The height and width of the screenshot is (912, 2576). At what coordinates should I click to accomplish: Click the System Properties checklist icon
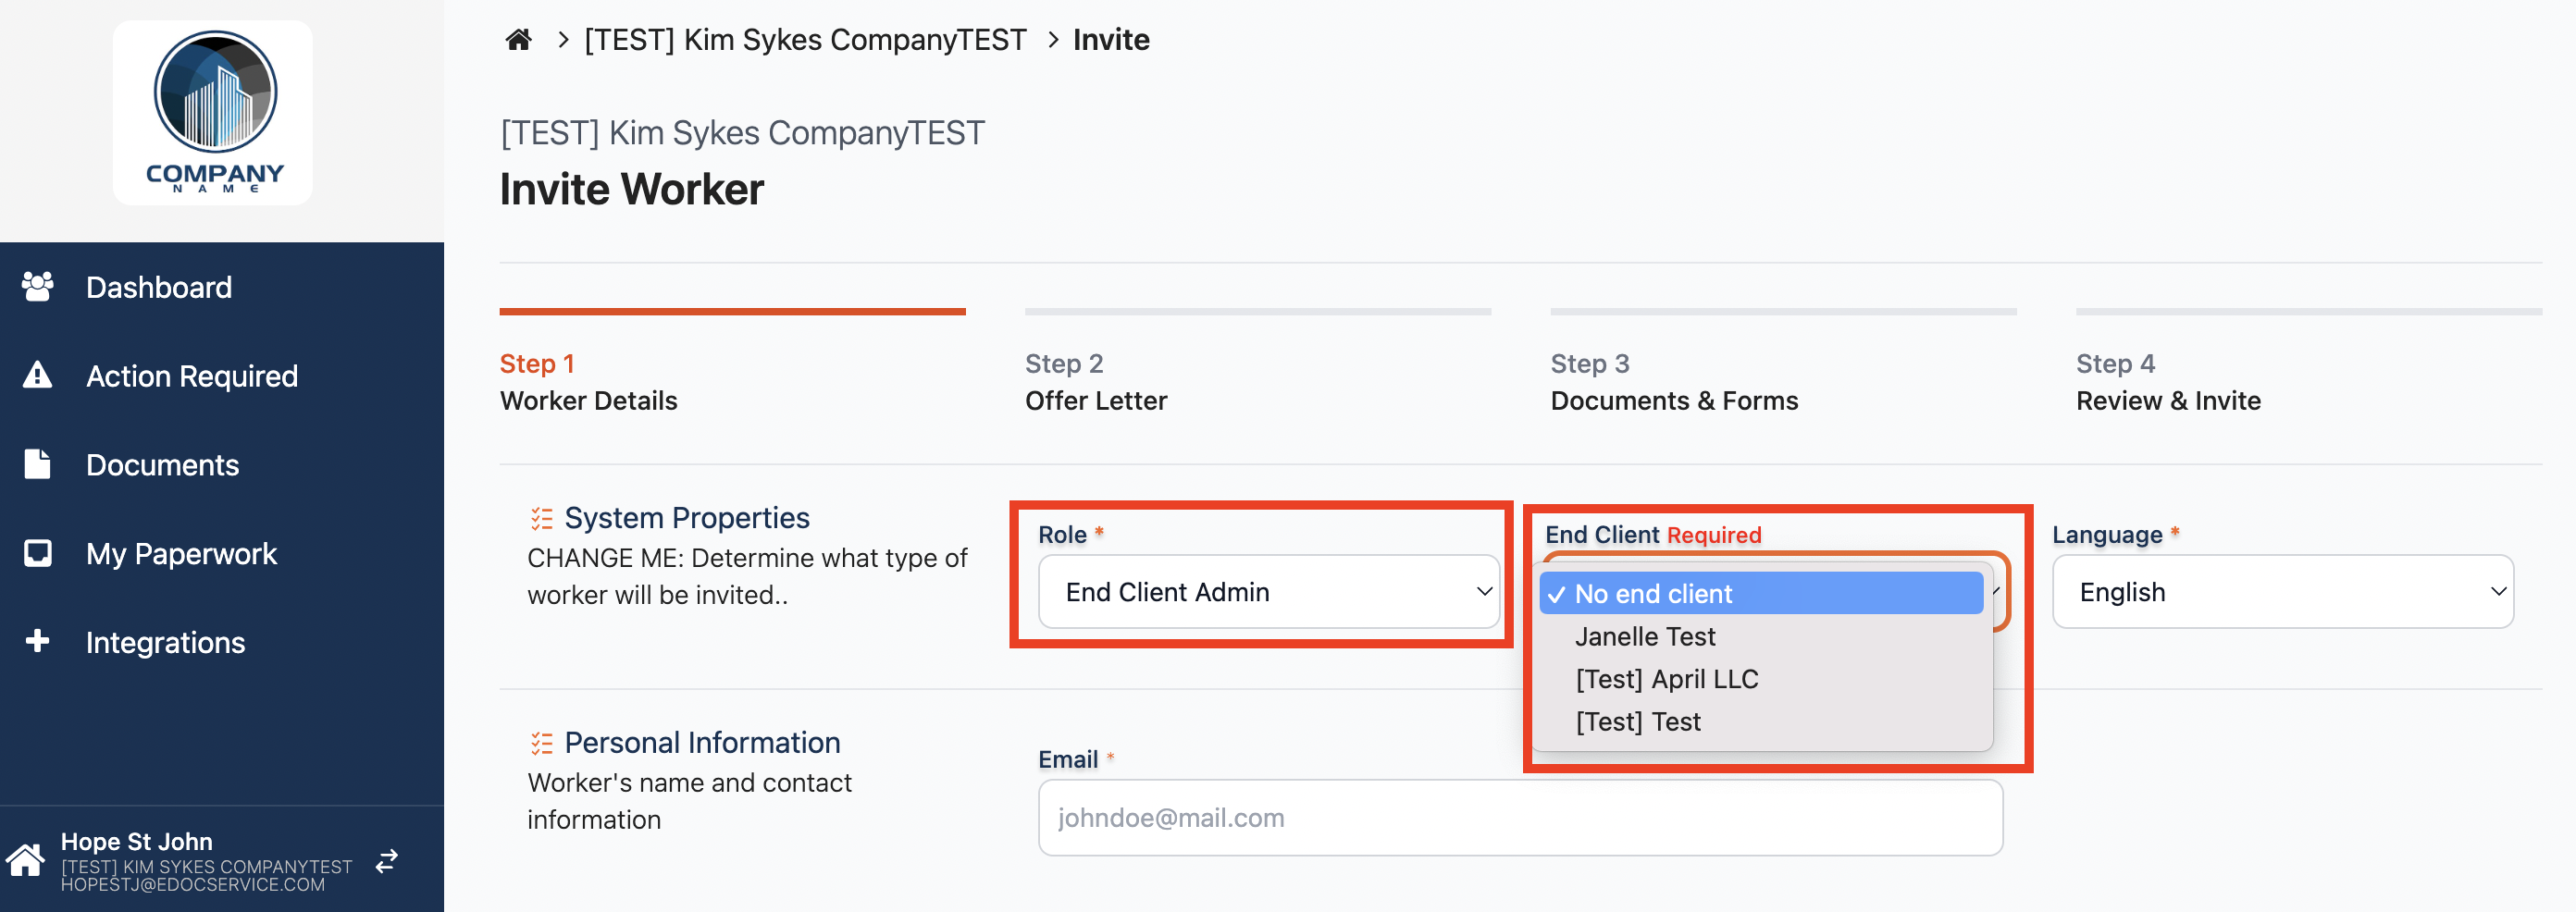tap(541, 518)
